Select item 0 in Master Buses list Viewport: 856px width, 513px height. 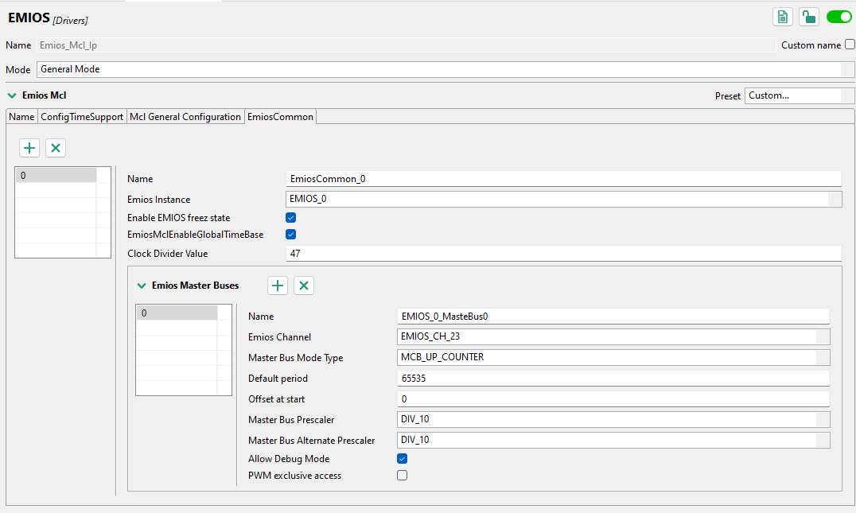177,313
